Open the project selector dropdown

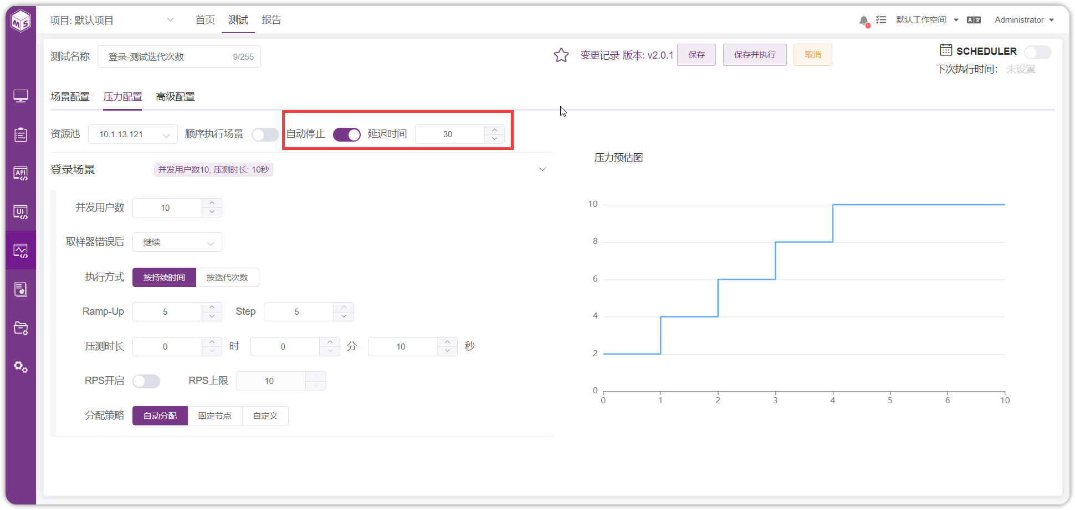pyautogui.click(x=112, y=20)
